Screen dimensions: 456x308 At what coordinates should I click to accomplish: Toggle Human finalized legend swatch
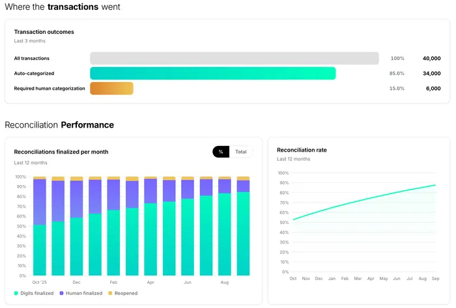point(61,293)
